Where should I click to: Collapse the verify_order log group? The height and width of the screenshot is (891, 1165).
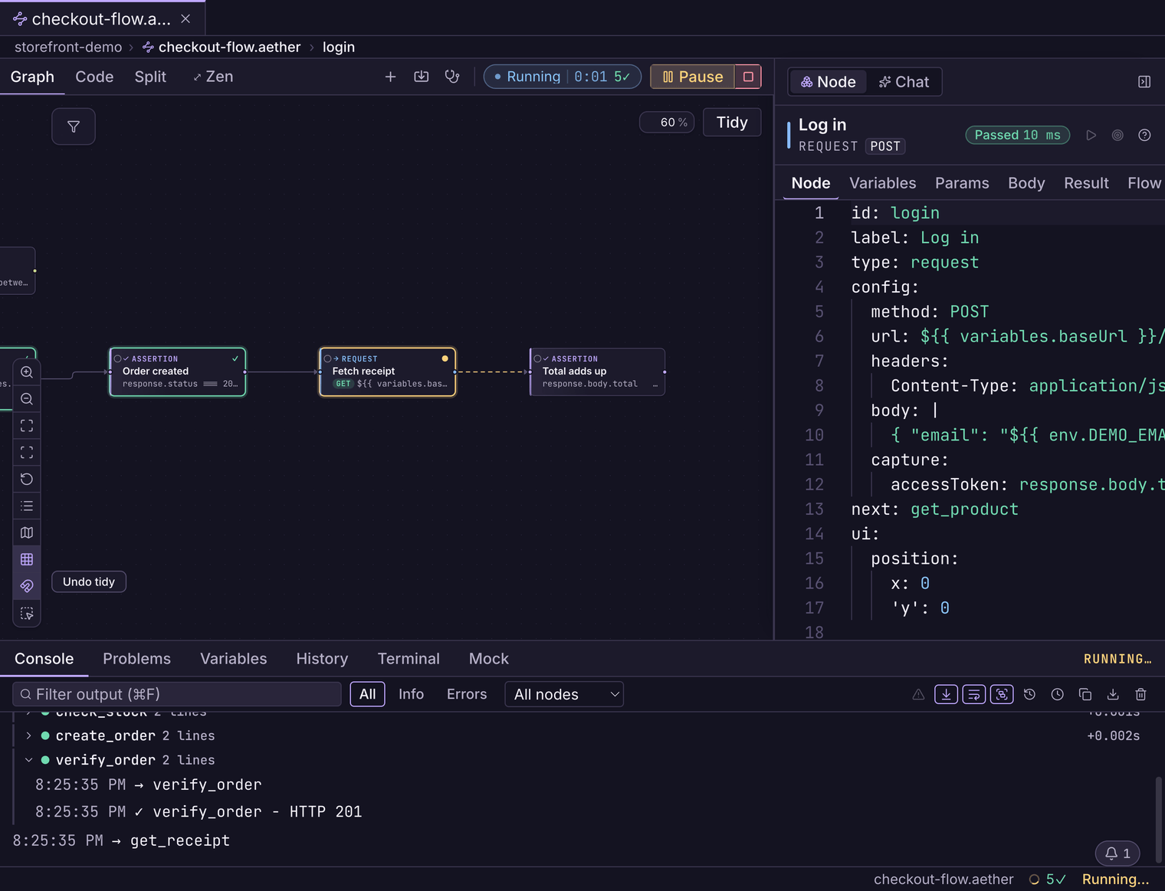29,760
